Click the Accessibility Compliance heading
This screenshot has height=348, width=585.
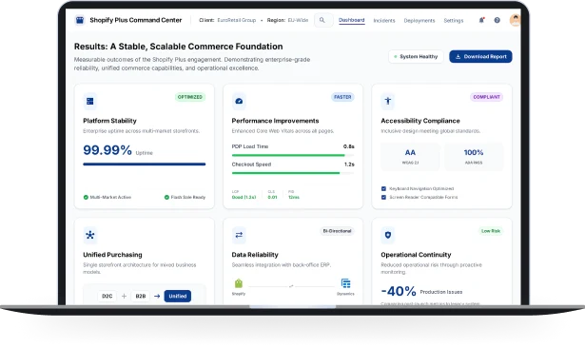[x=420, y=121]
